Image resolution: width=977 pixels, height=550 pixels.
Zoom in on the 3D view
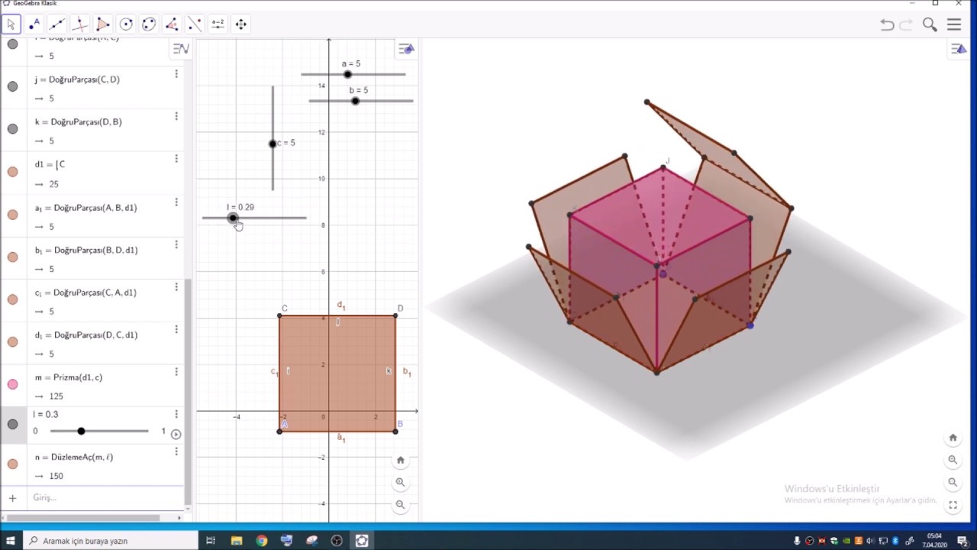pos(953,460)
